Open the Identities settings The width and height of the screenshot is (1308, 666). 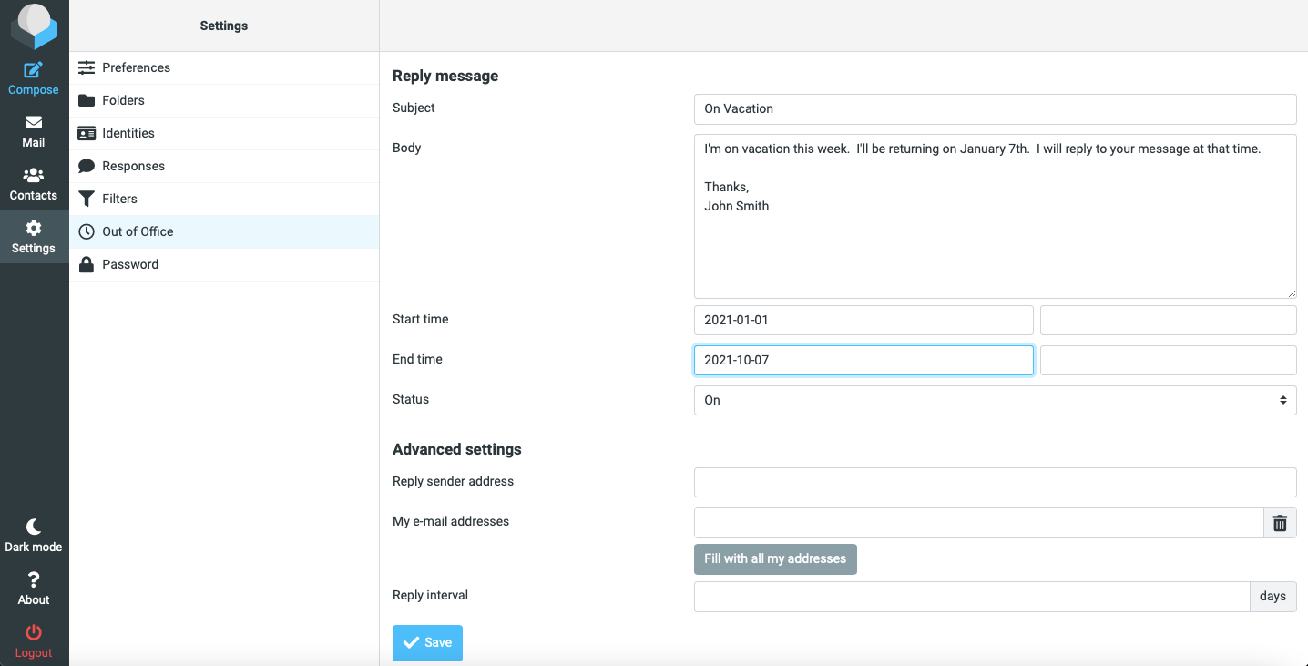[x=129, y=133]
